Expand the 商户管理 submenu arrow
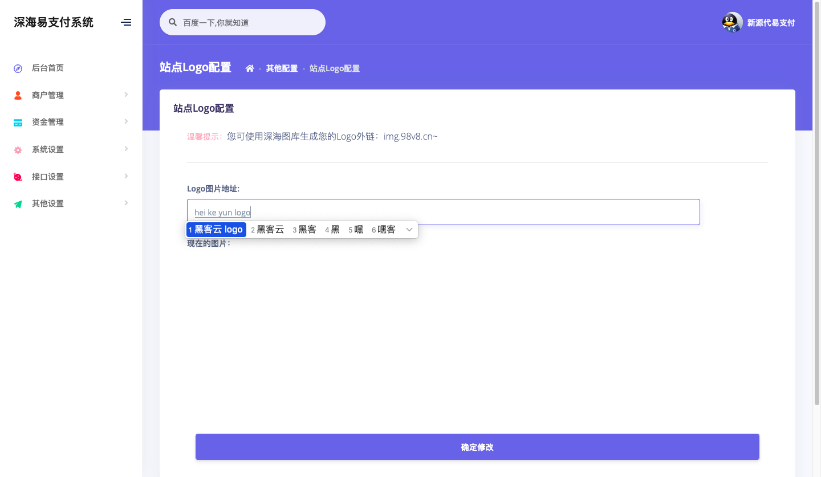 click(x=126, y=95)
